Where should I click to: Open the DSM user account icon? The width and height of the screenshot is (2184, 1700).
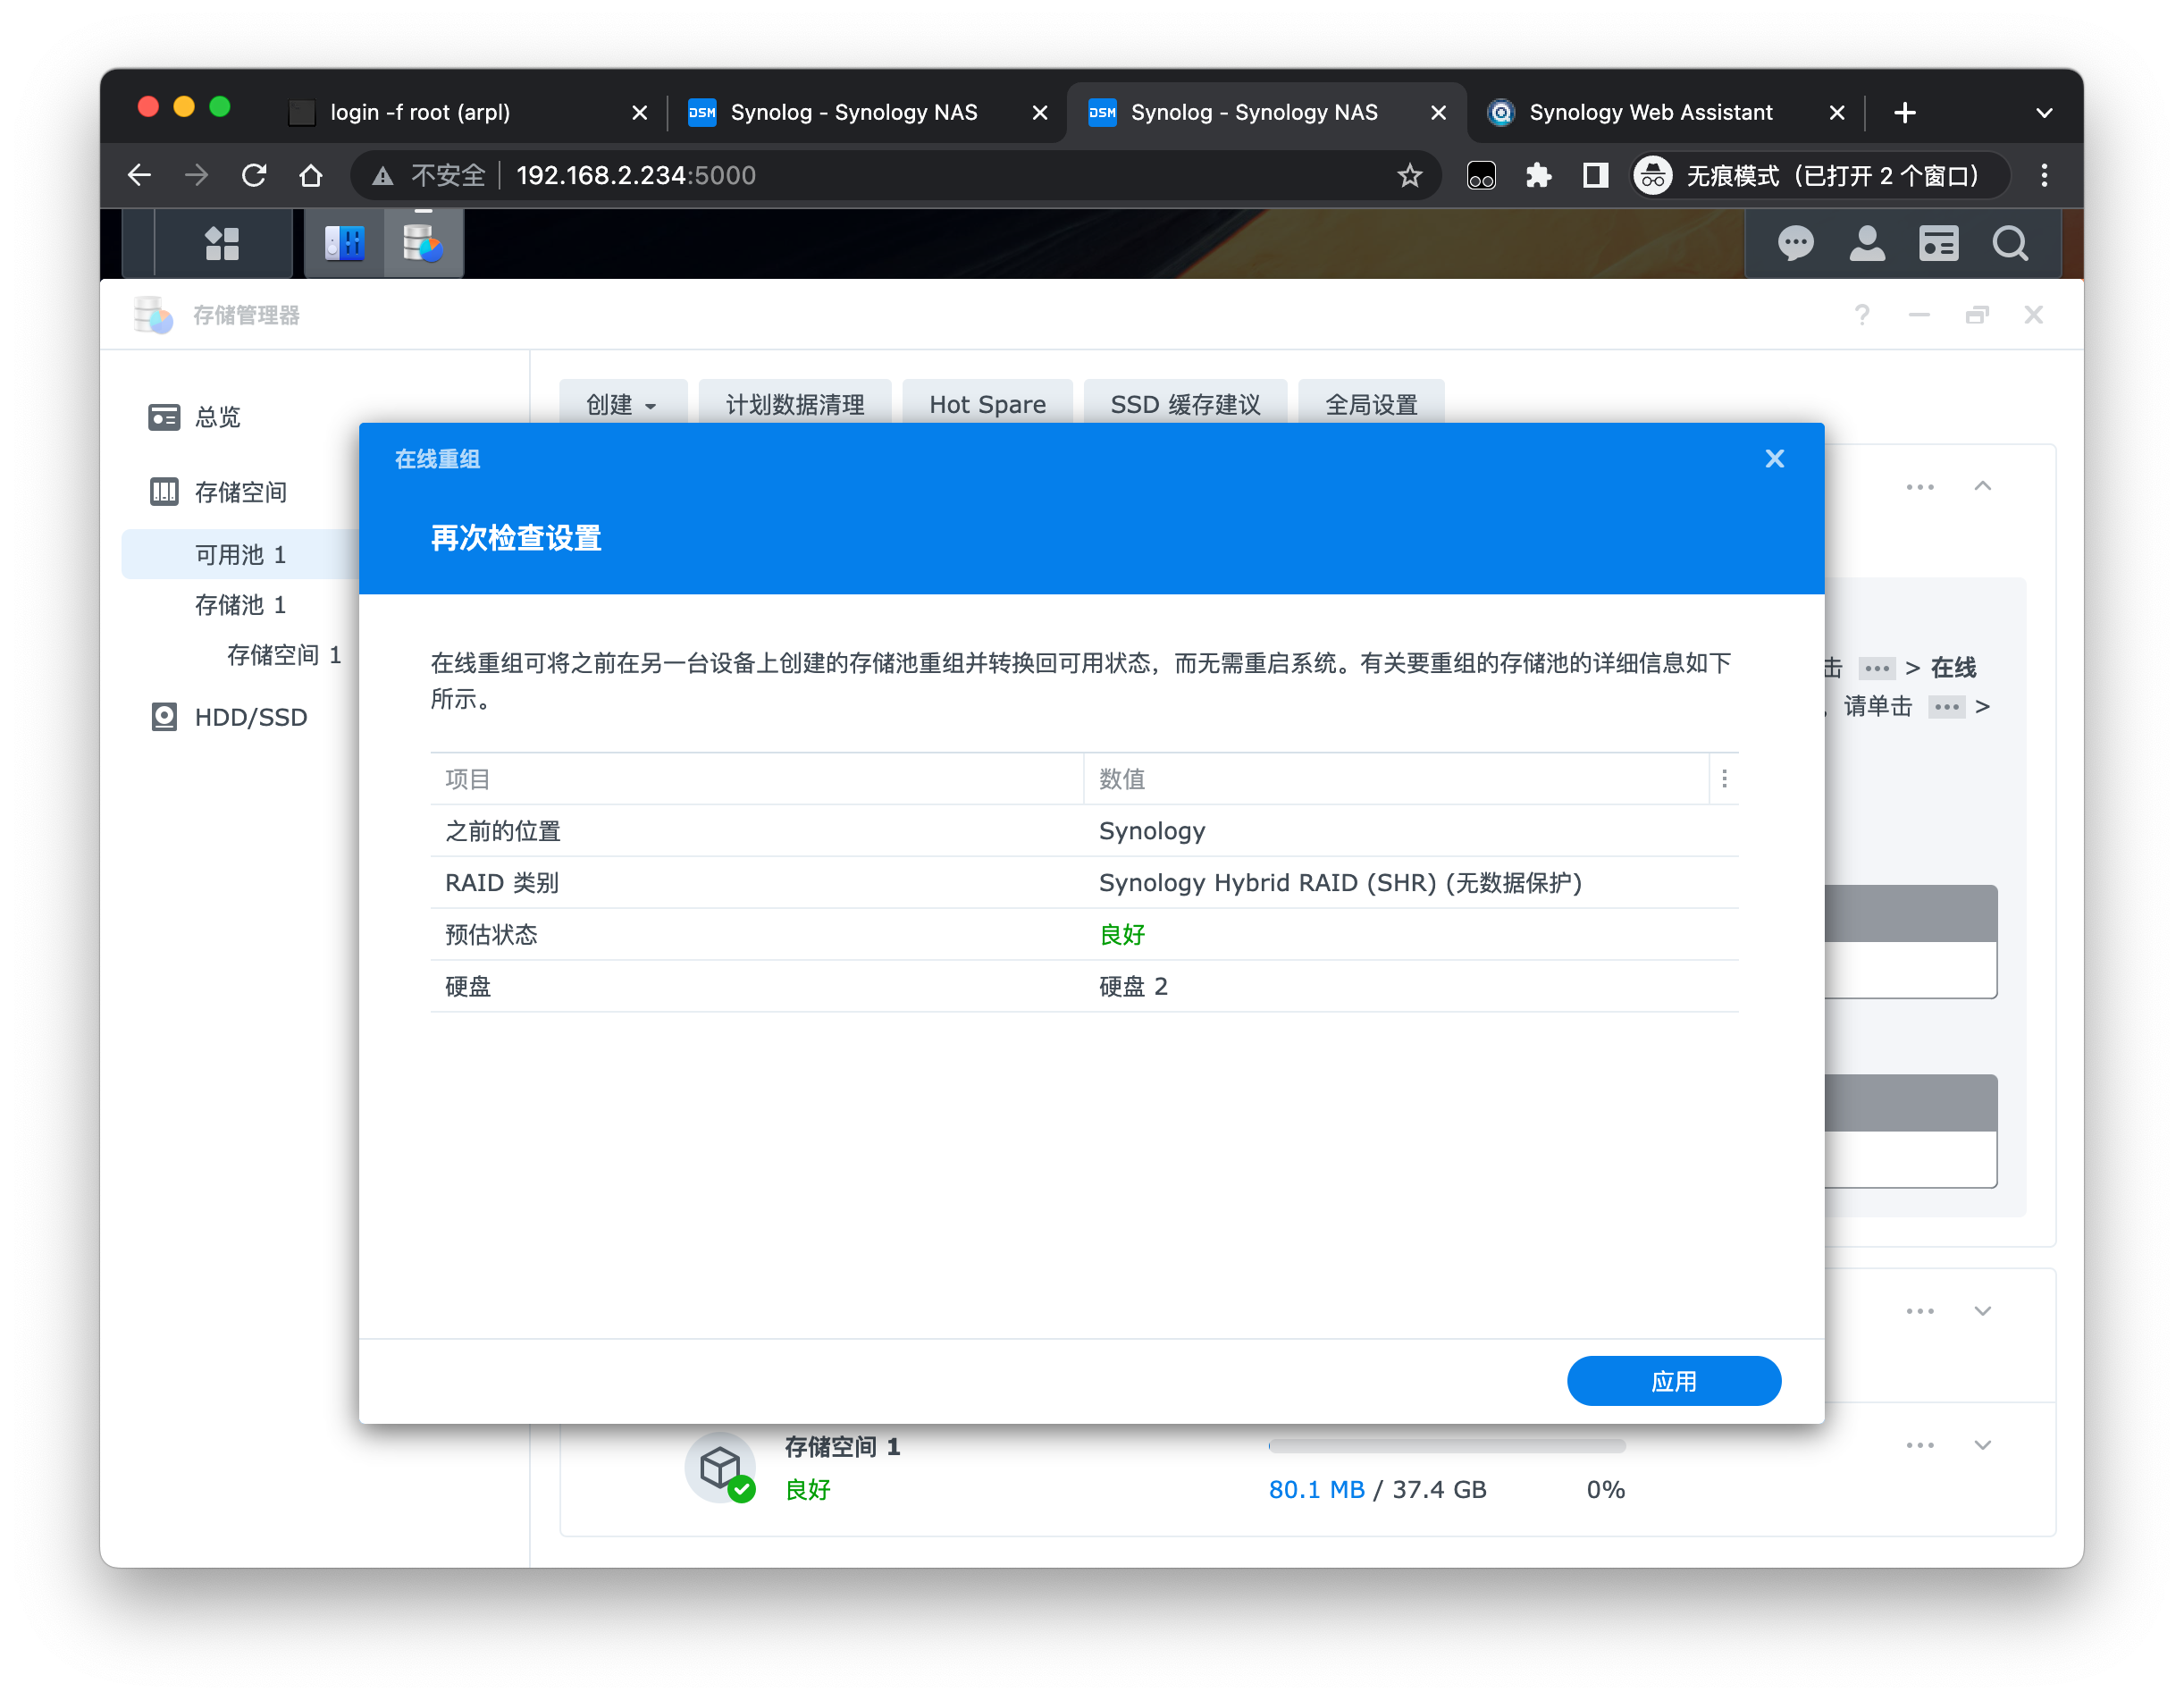[1867, 243]
